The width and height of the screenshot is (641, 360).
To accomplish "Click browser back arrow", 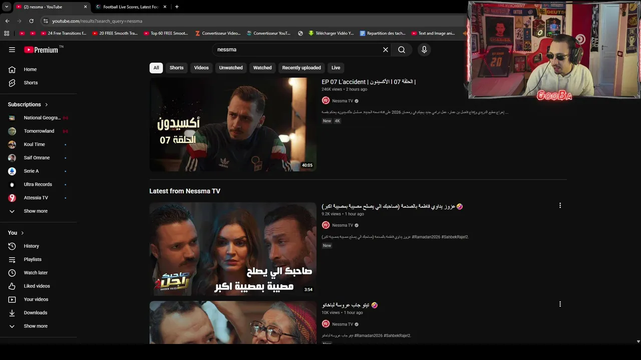I will 7,21.
